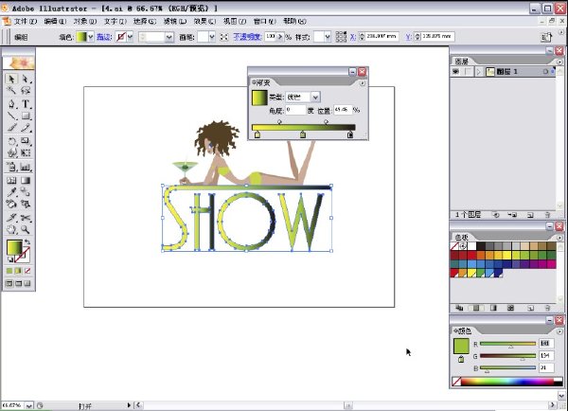The width and height of the screenshot is (568, 411).
Task: Open the 样式 style dropdown
Action: tap(328, 37)
